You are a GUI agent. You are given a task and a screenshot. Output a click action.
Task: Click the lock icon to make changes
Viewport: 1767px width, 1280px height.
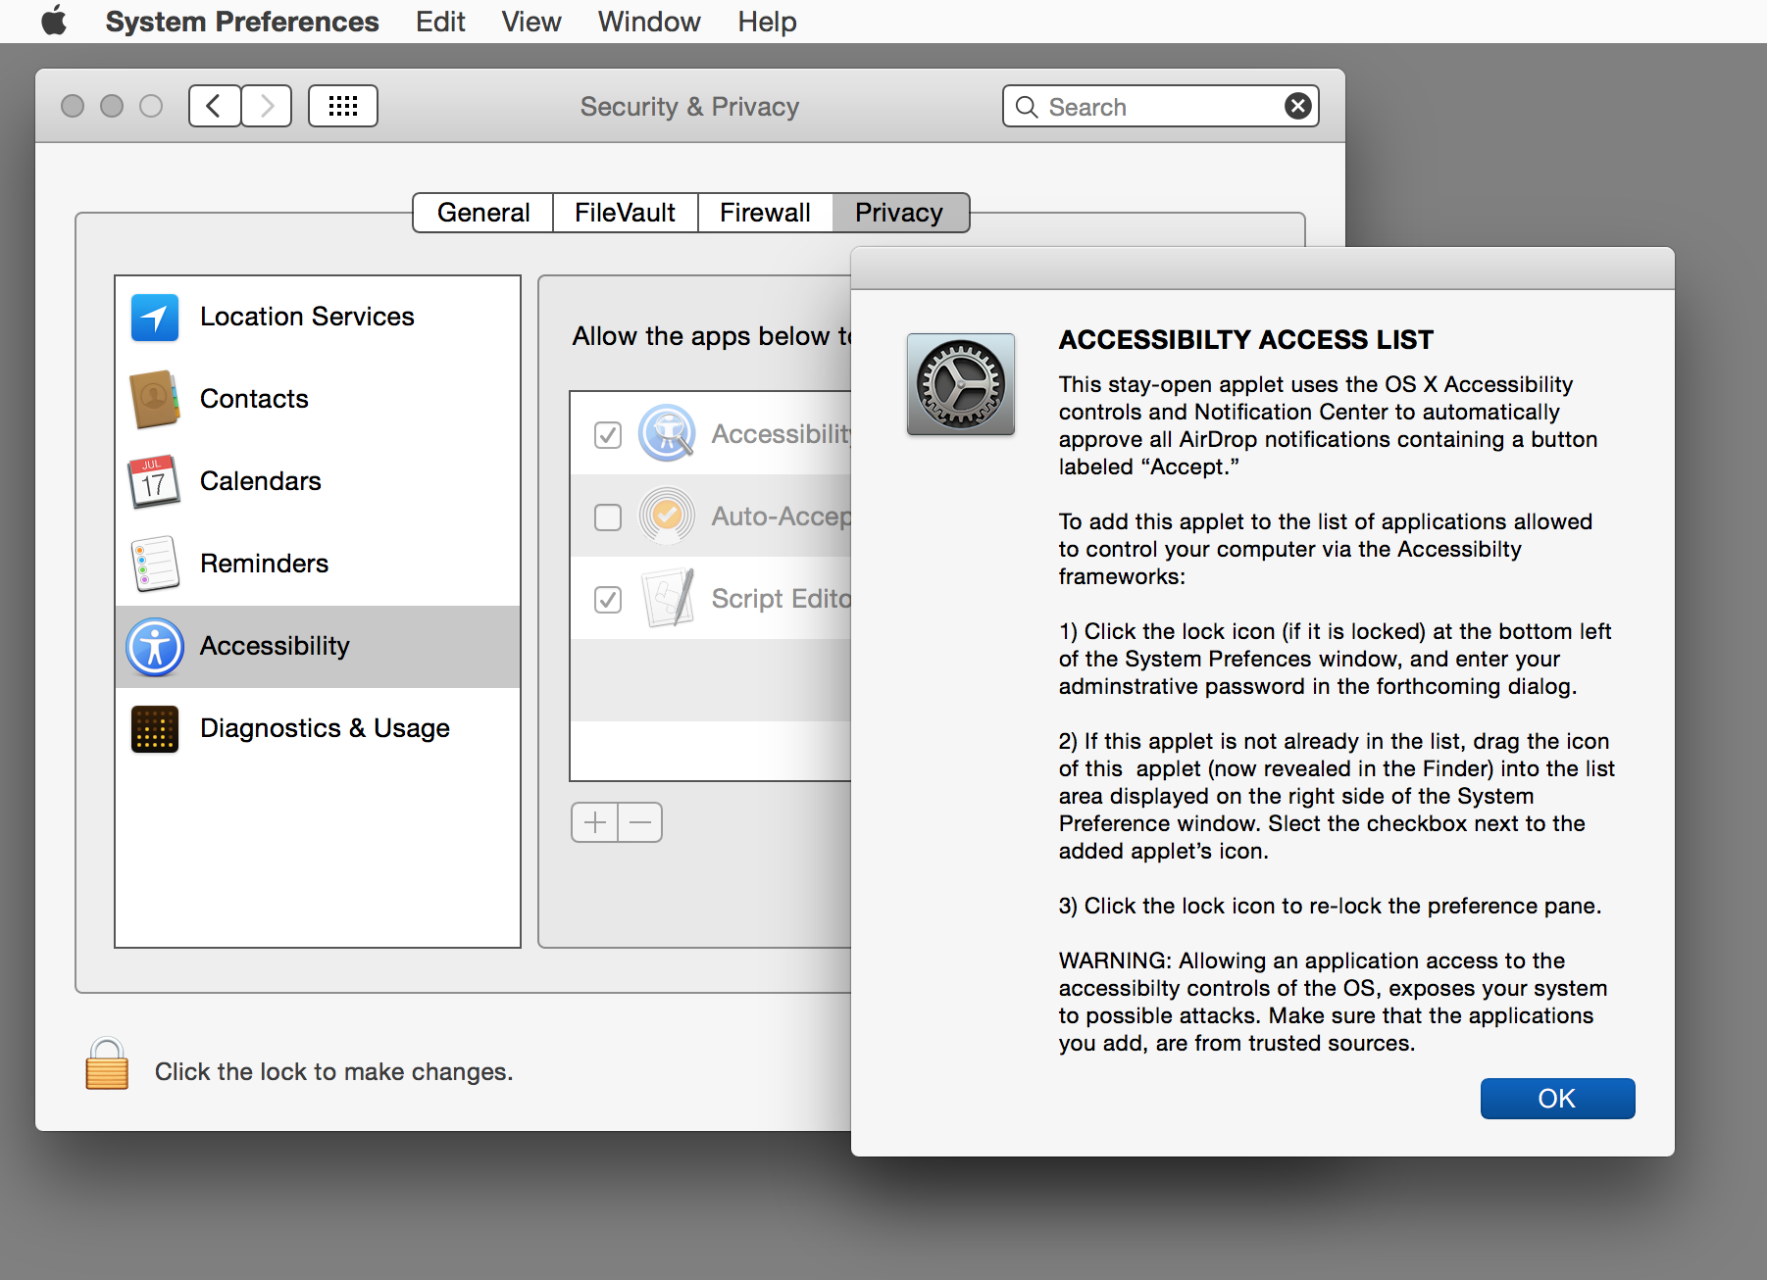[x=107, y=1065]
